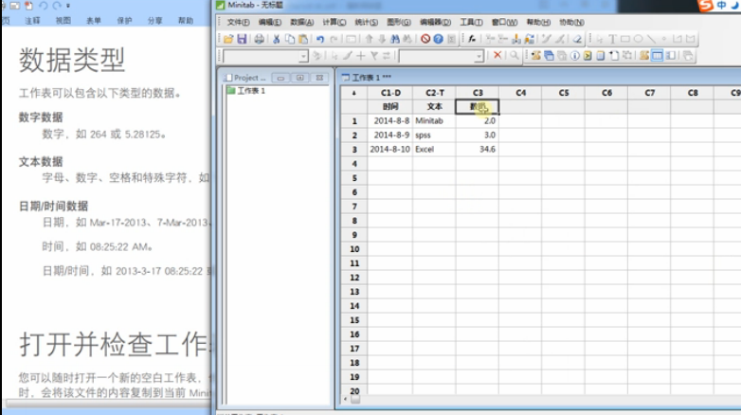Select column header C8
Viewport: 741px width, 415px height.
(x=693, y=93)
